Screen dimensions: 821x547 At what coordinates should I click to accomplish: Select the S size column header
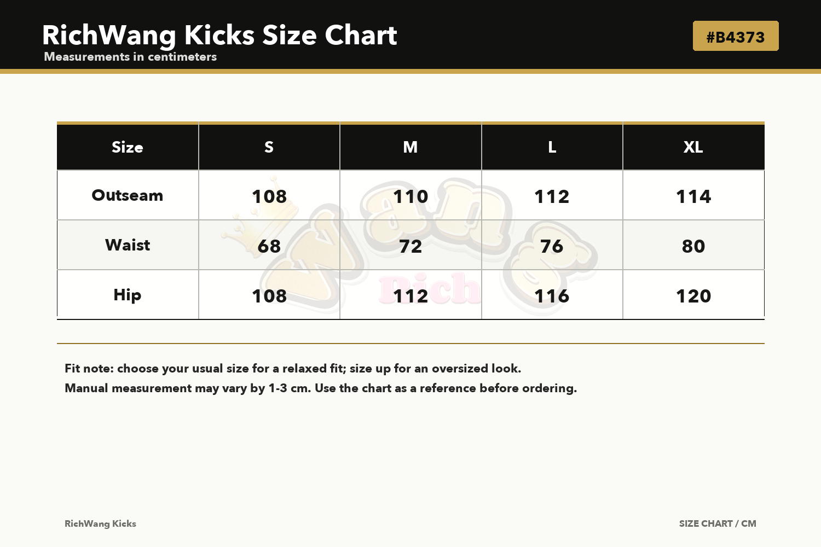(x=269, y=147)
